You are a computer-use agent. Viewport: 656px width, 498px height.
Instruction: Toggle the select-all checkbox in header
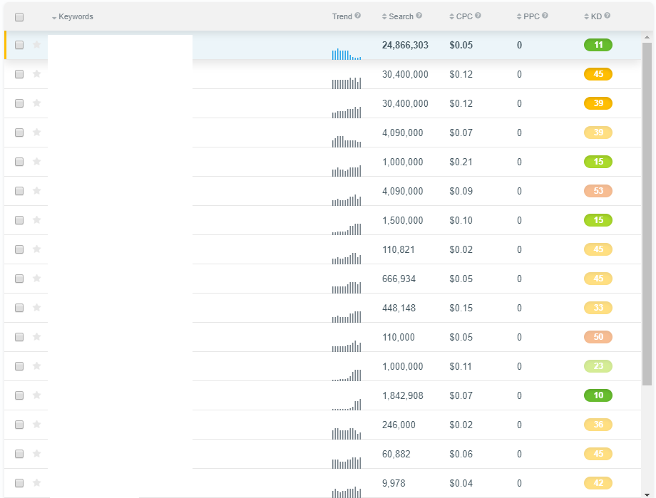[19, 17]
